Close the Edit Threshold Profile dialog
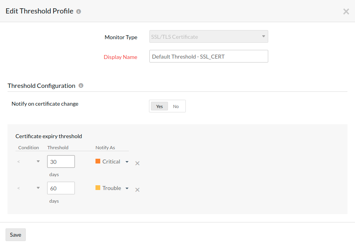Image resolution: width=355 pixels, height=247 pixels. (346, 11)
